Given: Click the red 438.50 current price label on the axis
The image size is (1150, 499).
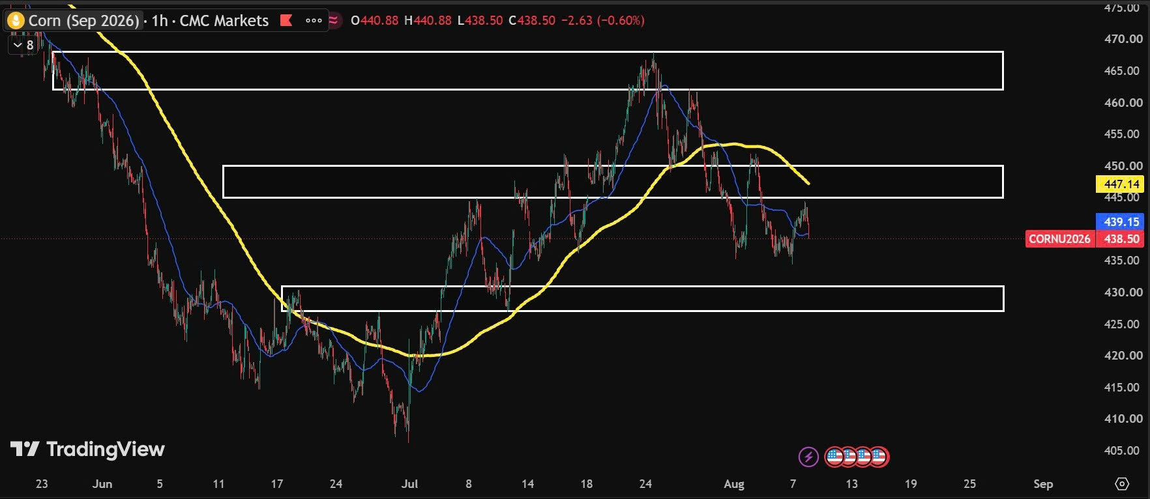Looking at the screenshot, I should [x=1121, y=239].
